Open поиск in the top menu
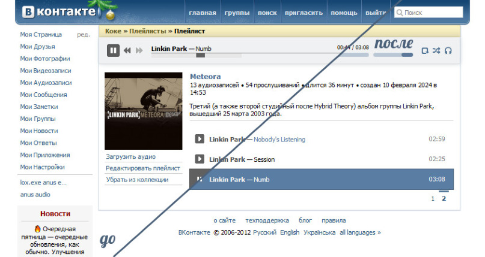Image resolution: width=485 pixels, height=257 pixels. tap(267, 13)
